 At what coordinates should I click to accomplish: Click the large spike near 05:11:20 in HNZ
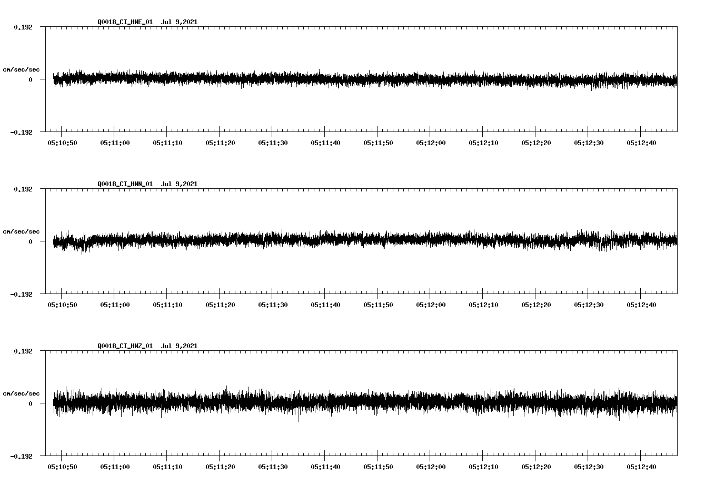tap(226, 388)
